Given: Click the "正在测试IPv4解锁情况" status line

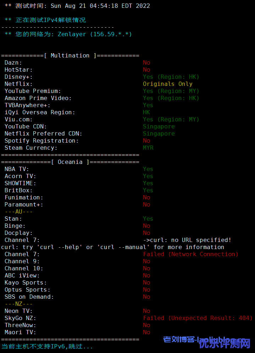Looking at the screenshot, I should [x=50, y=20].
